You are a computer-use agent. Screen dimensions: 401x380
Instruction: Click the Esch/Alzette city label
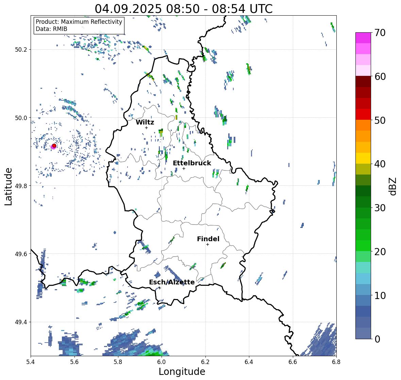click(x=172, y=282)
